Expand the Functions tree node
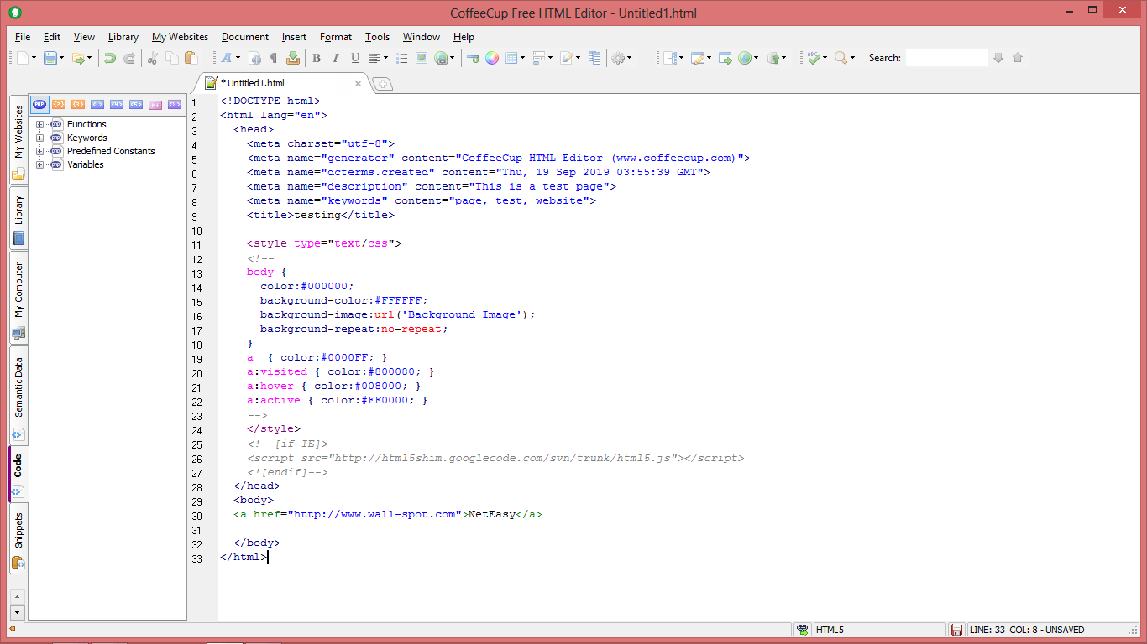The image size is (1147, 644). (39, 124)
